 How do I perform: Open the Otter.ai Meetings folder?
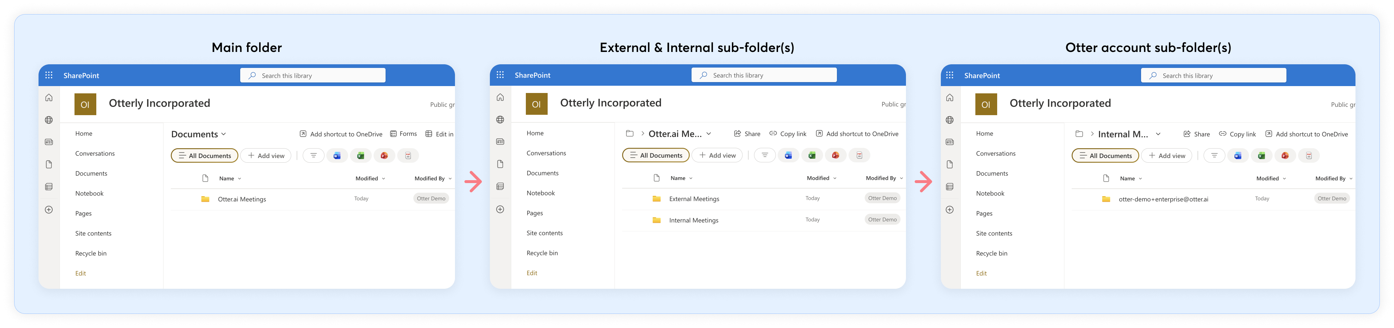242,199
